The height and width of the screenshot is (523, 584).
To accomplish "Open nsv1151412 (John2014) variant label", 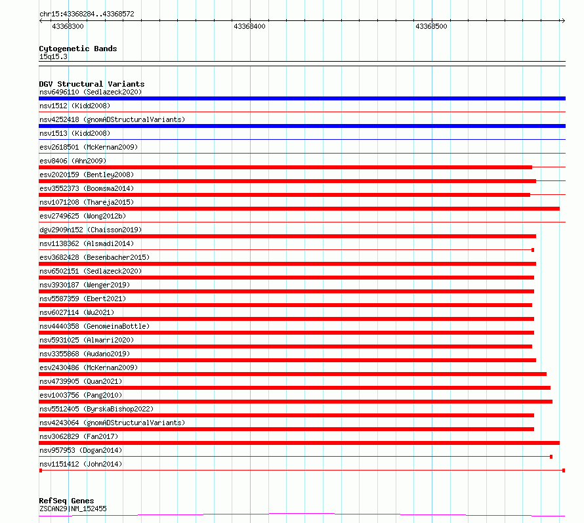I will 81,464.
